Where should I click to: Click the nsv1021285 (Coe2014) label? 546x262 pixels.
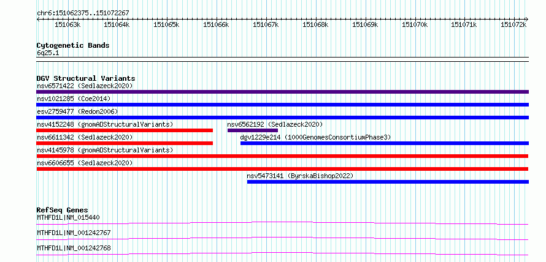[x=74, y=99]
